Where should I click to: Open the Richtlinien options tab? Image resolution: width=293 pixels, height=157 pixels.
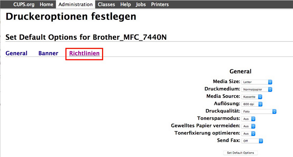click(x=84, y=53)
